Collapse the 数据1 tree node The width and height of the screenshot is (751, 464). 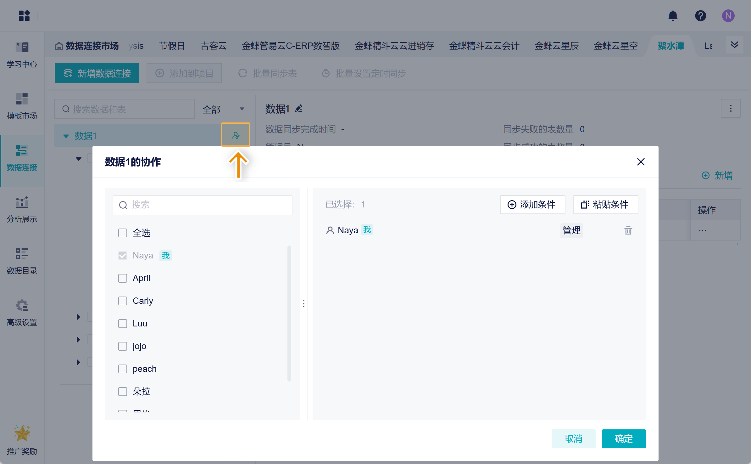click(x=66, y=136)
